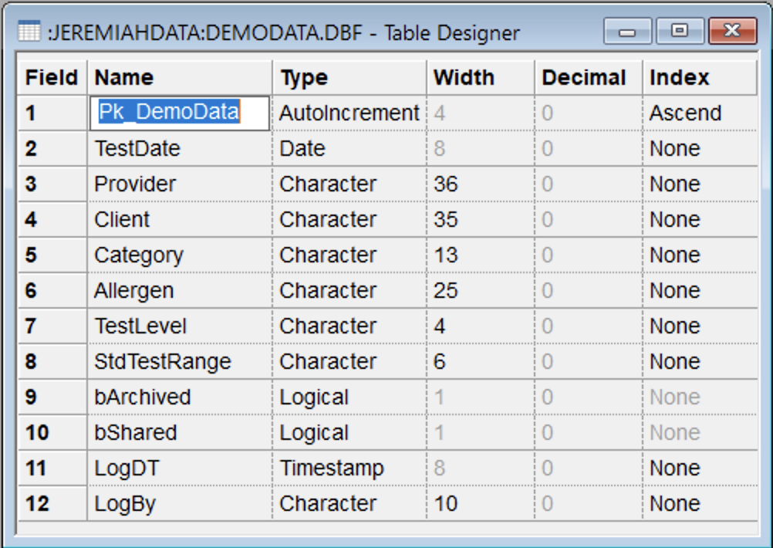Select the Provider field name cell
Viewport: 773px width, 548px height.
[179, 184]
